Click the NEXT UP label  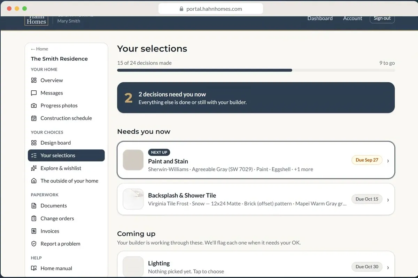coord(159,152)
